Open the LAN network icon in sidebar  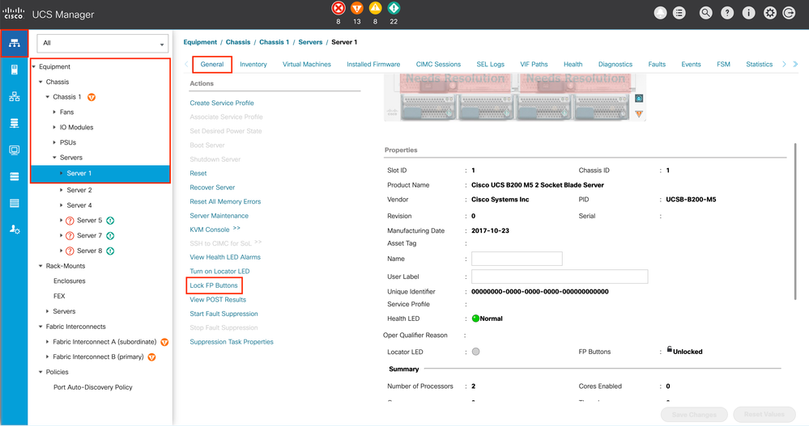pyautogui.click(x=15, y=96)
